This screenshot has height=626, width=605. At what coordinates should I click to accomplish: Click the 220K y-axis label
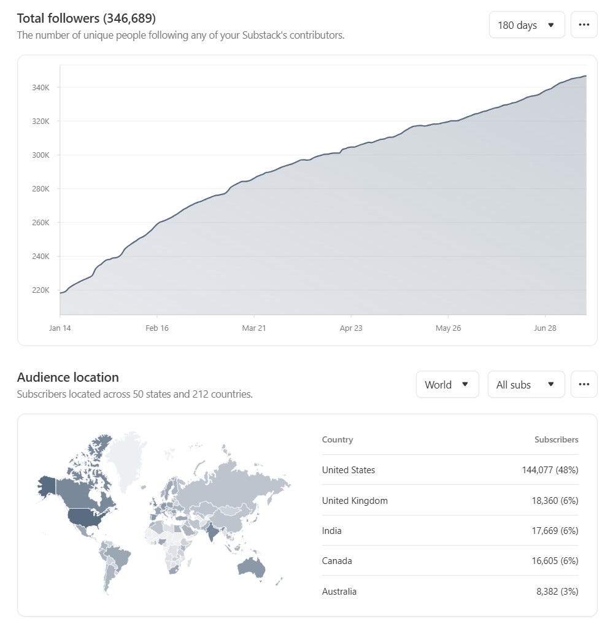click(x=40, y=290)
